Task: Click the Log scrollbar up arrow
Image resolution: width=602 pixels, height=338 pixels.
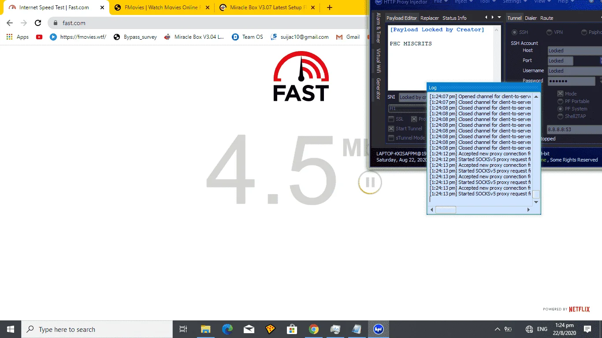Action: [536, 97]
